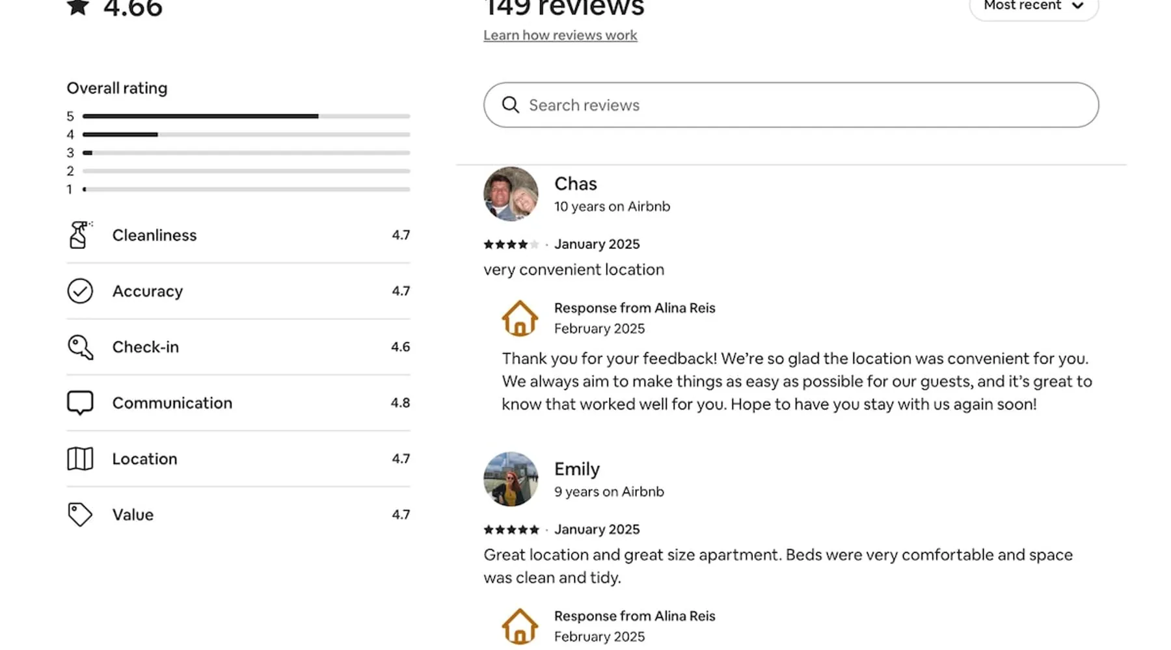The height and width of the screenshot is (650, 1171).
Task: Click the overall rating star icon
Action: coord(78,8)
